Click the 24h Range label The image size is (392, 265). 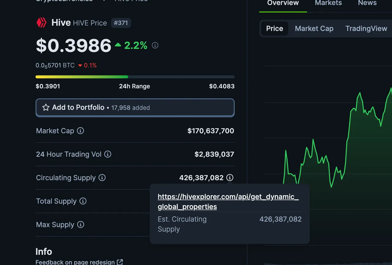coord(134,86)
